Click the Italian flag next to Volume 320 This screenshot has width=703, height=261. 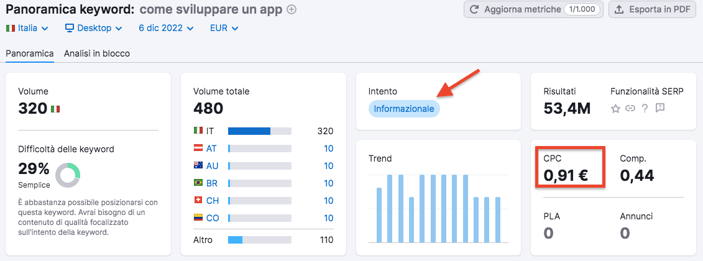[x=55, y=109]
